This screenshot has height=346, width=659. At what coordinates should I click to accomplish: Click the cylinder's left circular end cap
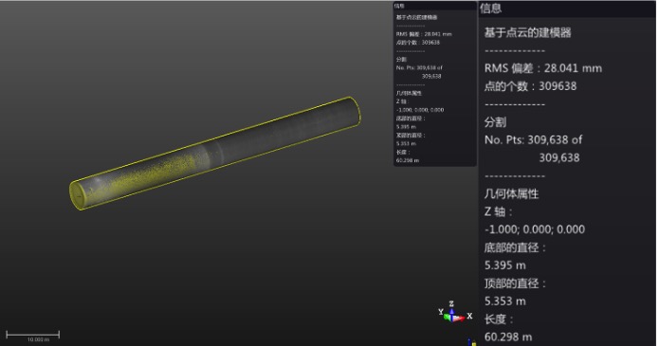pos(78,194)
